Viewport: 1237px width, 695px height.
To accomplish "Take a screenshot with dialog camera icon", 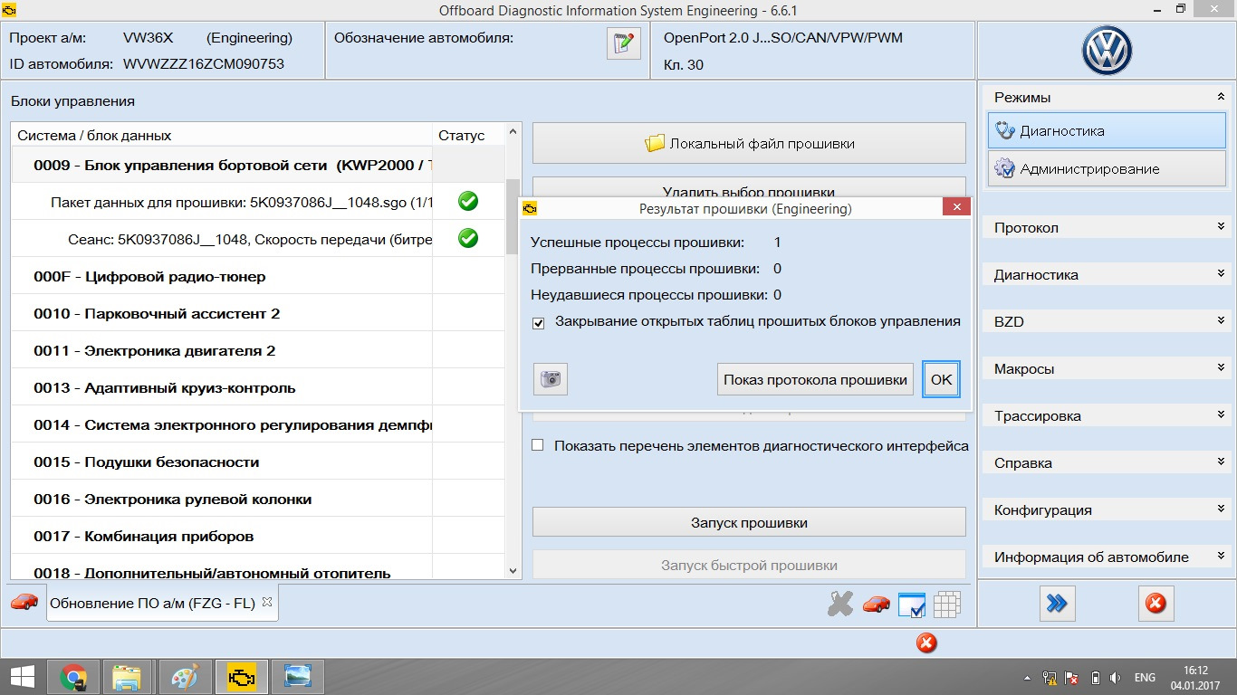I will pos(550,379).
